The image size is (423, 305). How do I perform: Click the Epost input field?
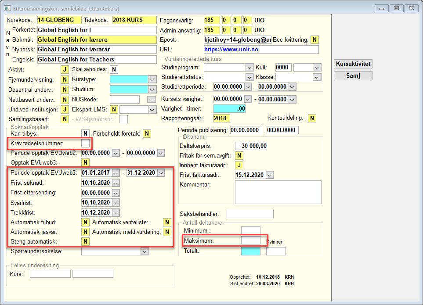click(237, 40)
